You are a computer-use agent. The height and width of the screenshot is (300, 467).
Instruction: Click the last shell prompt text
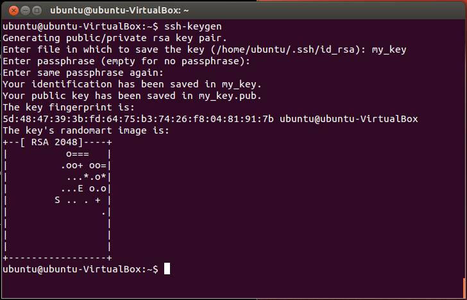click(x=80, y=269)
